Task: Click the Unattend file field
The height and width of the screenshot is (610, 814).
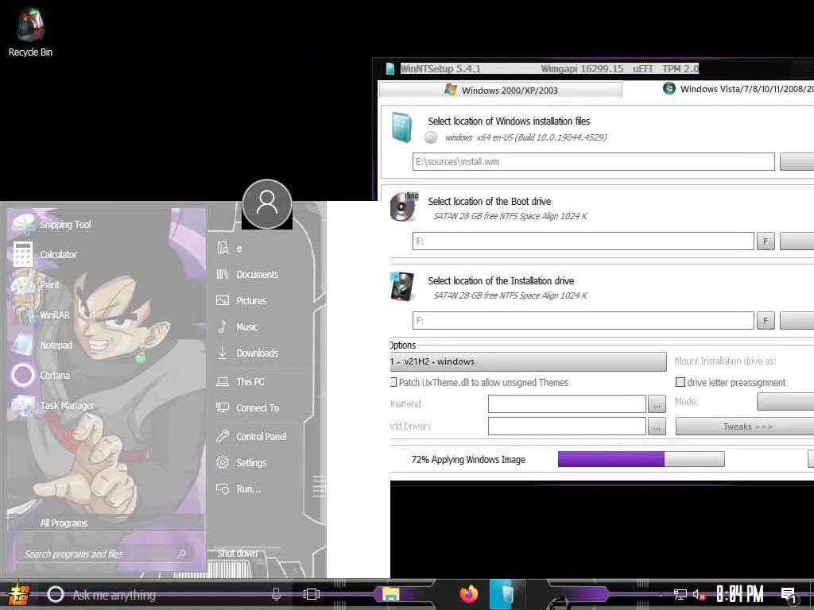Action: (x=567, y=404)
